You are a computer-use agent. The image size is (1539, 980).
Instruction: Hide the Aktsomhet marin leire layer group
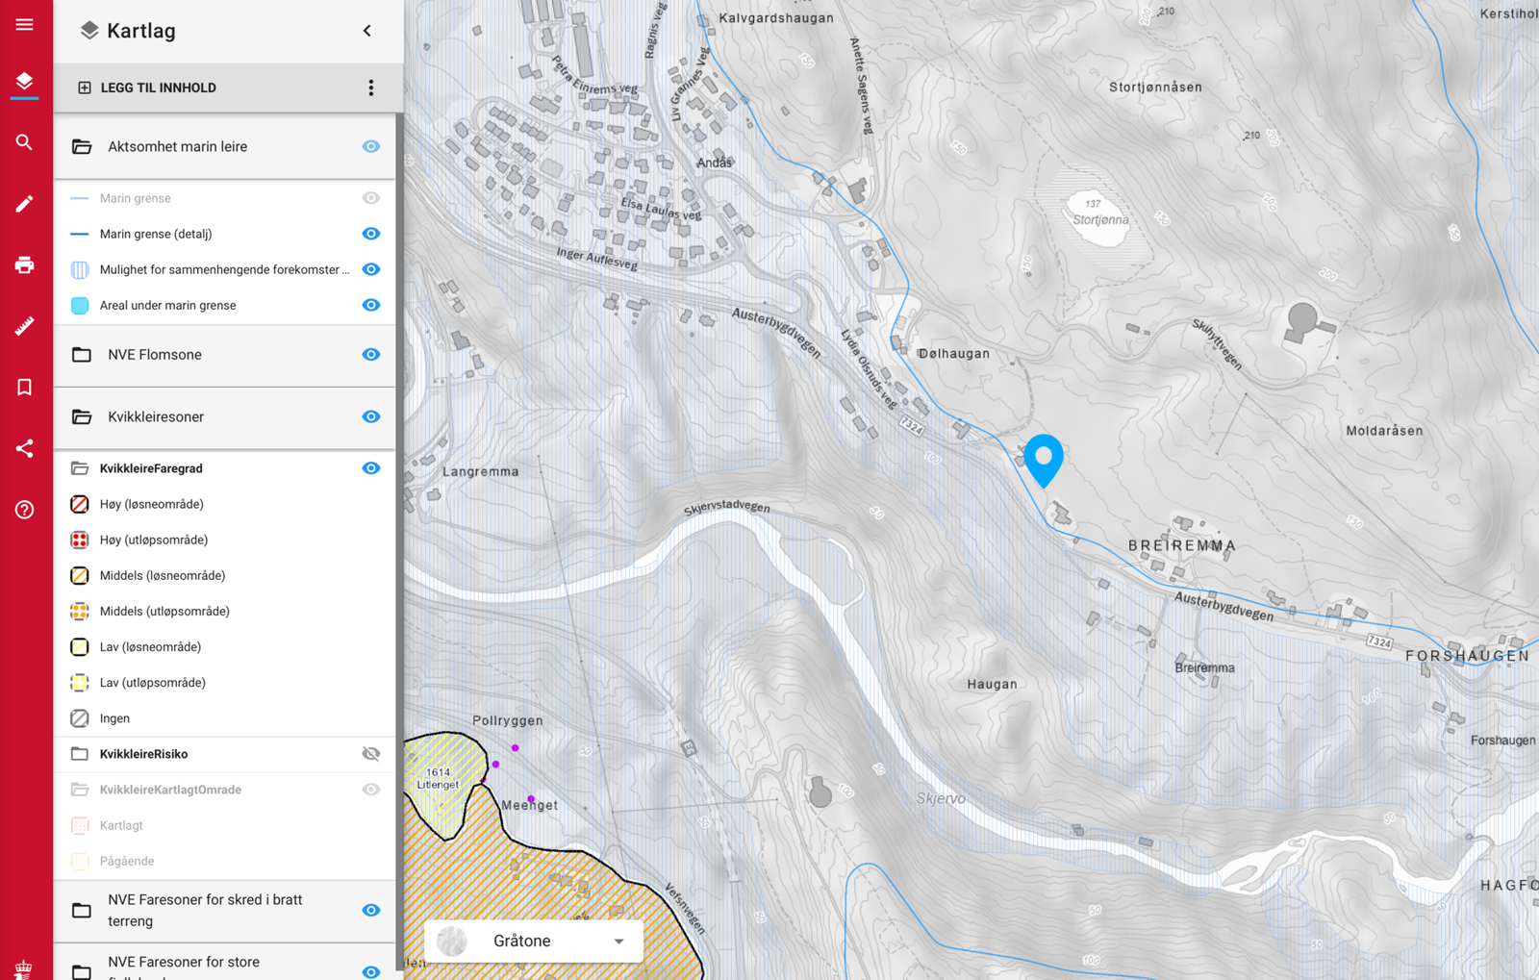tap(371, 146)
